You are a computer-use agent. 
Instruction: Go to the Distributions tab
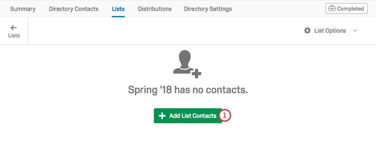click(x=155, y=9)
